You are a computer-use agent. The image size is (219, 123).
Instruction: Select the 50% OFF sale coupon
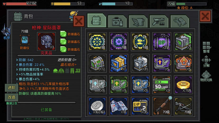coord(162,85)
